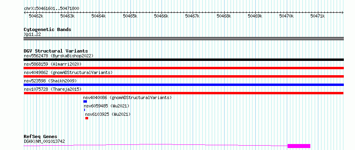Select the nsv523598 blue variant bar
355x150 pixels.
click(x=183, y=85)
